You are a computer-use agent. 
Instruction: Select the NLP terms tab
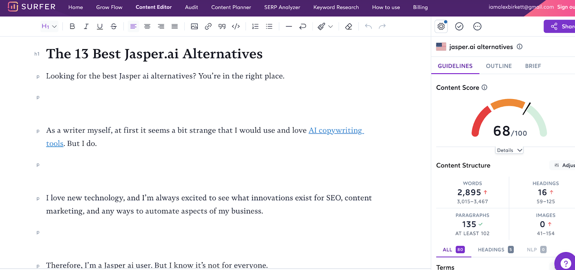click(537, 250)
